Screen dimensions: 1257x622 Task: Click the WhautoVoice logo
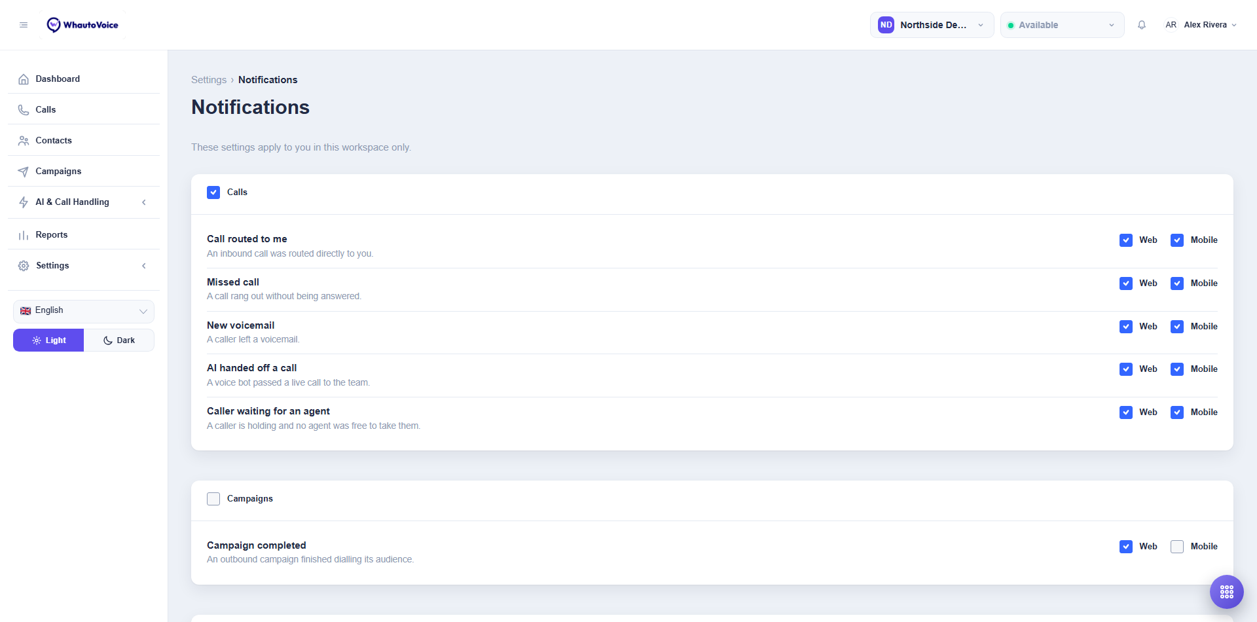(x=82, y=25)
